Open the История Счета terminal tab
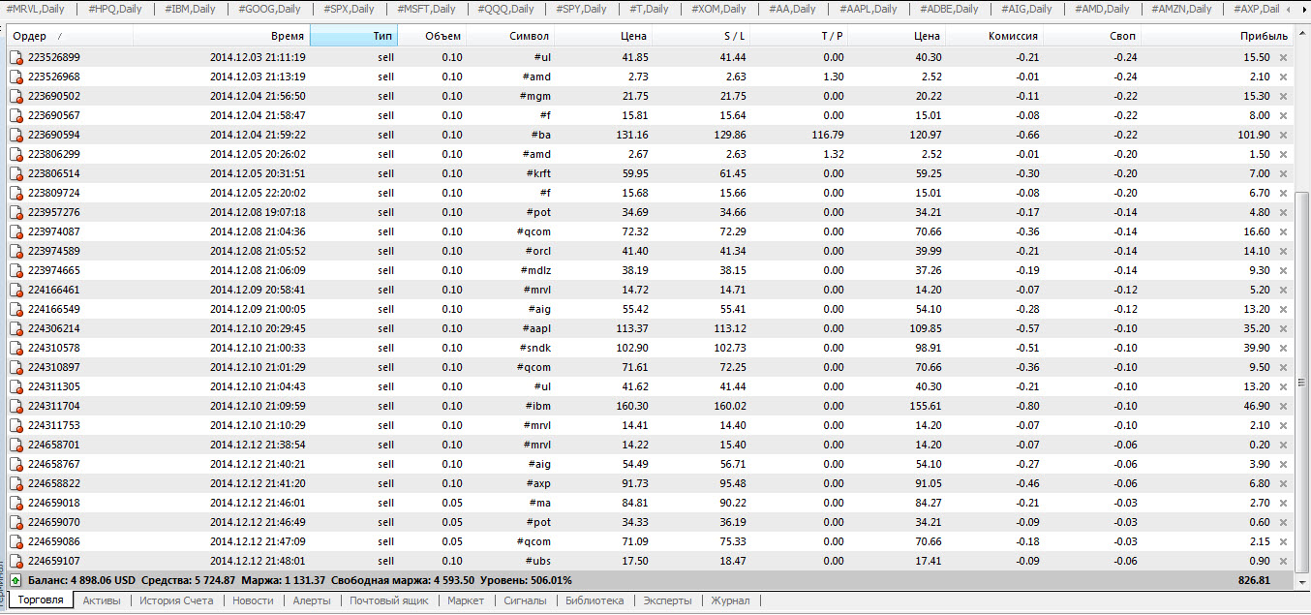1311x615 pixels. 176,600
